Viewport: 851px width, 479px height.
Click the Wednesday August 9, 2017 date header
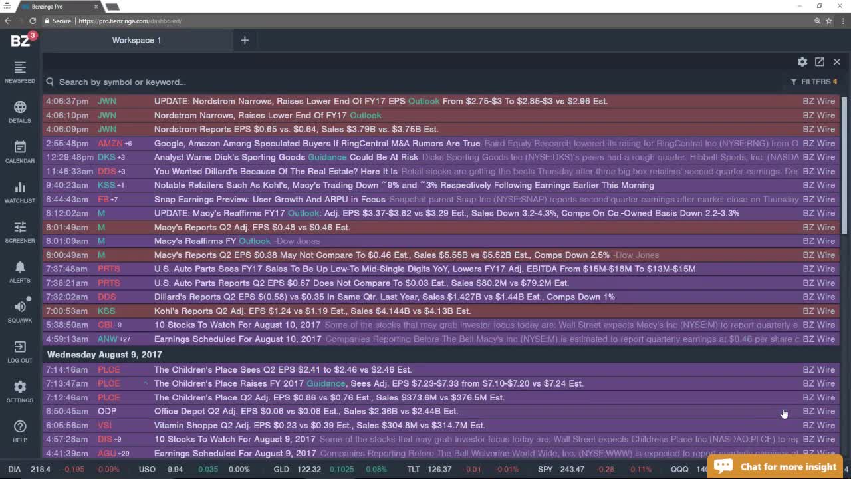tap(104, 355)
